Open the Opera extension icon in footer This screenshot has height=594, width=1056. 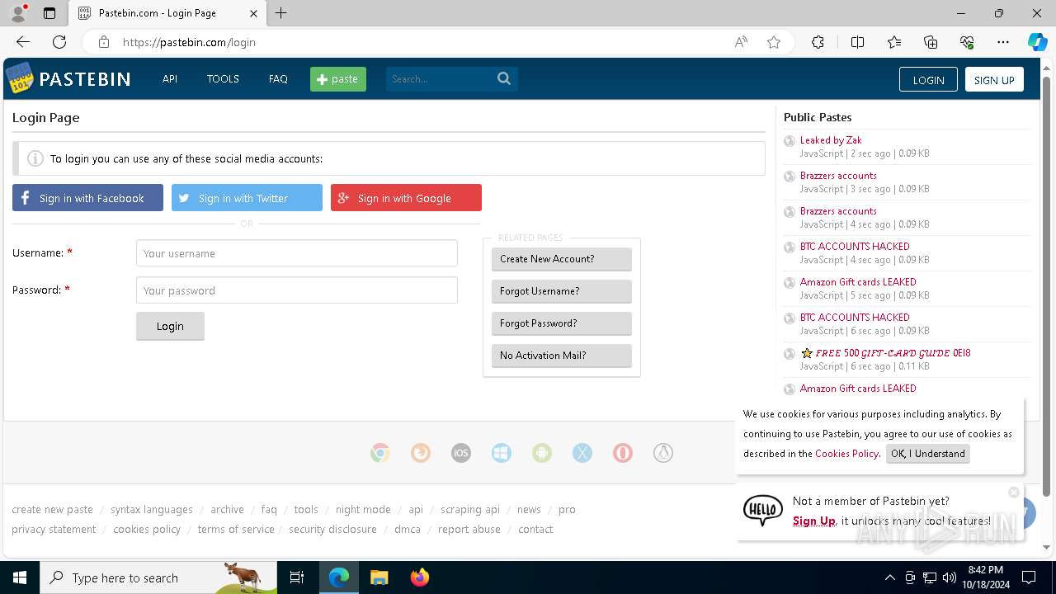click(623, 453)
